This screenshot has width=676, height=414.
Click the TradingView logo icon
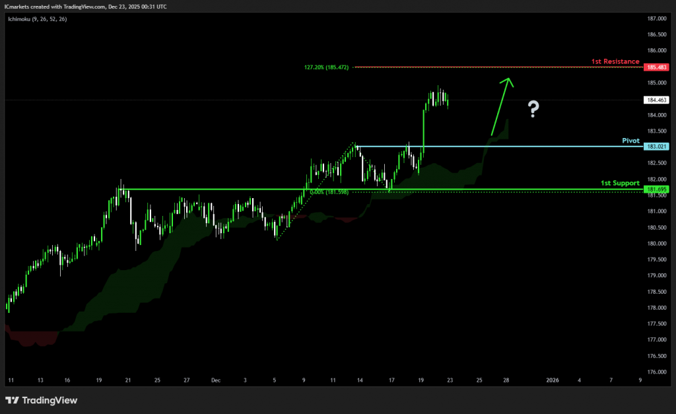coord(13,400)
